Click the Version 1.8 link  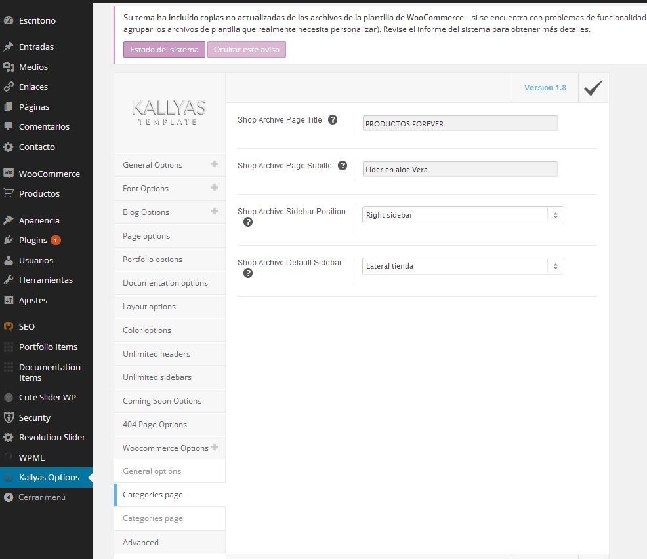point(545,88)
